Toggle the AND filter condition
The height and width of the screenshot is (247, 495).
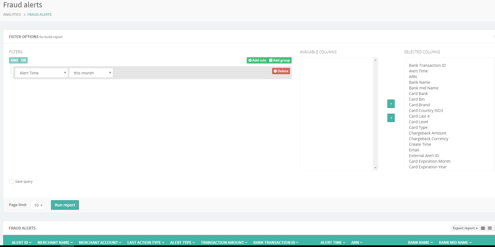click(14, 60)
